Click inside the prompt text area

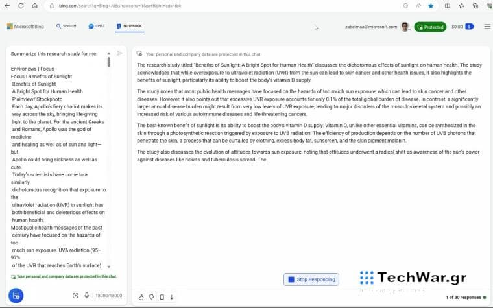(x=58, y=160)
